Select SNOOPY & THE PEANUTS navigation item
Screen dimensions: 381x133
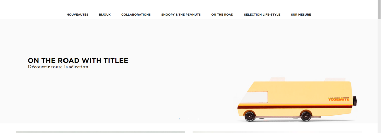181,15
